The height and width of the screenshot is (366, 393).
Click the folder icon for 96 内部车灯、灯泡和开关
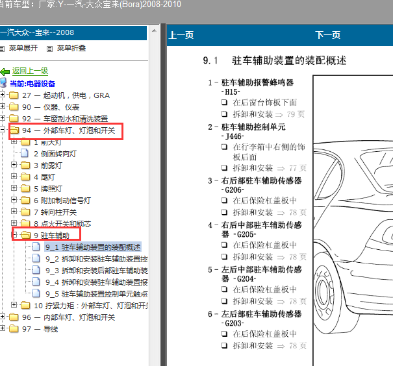pos(14,317)
